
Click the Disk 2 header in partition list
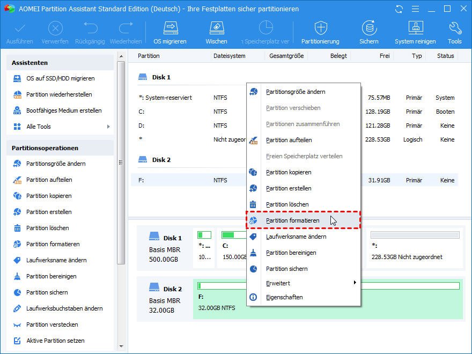pos(154,160)
